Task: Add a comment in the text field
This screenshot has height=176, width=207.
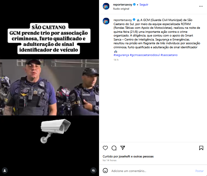Action: pyautogui.click(x=152, y=171)
